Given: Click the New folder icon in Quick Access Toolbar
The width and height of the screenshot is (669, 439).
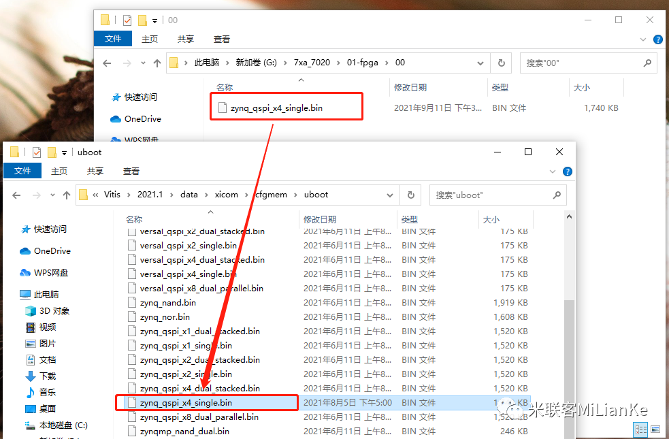Looking at the screenshot, I should [50, 152].
